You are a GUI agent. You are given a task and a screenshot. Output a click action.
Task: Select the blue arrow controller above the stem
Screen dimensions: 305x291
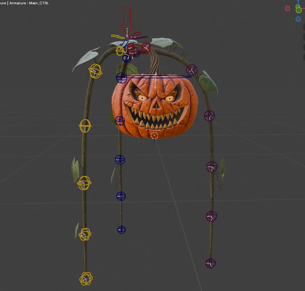124,43
